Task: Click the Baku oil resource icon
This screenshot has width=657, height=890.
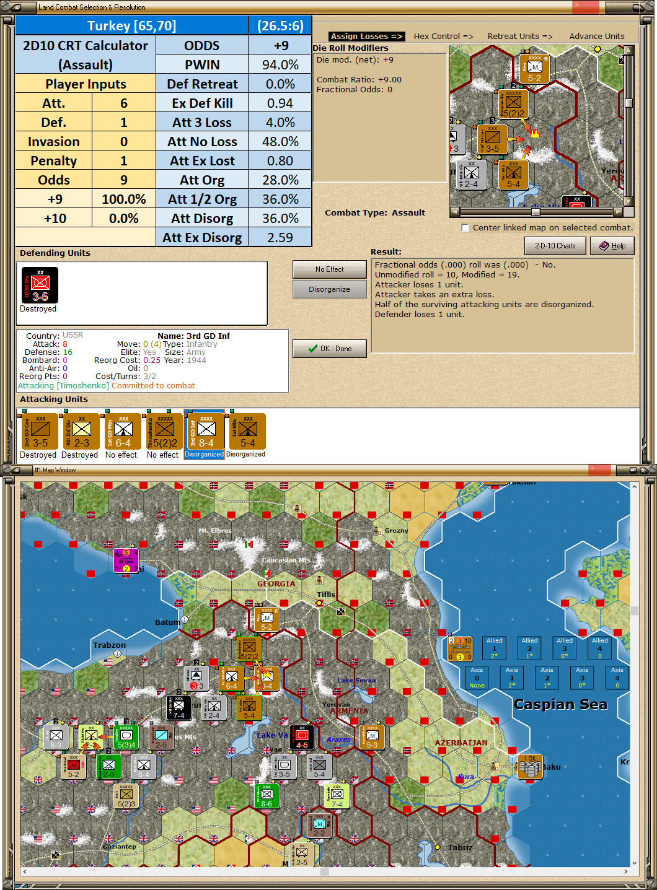Action: pyautogui.click(x=531, y=767)
